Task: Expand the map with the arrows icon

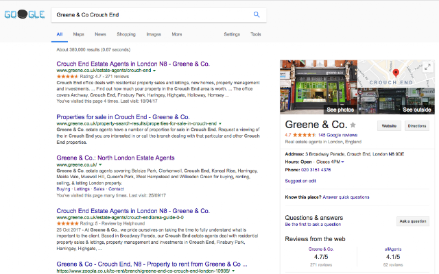Action: tap(427, 67)
